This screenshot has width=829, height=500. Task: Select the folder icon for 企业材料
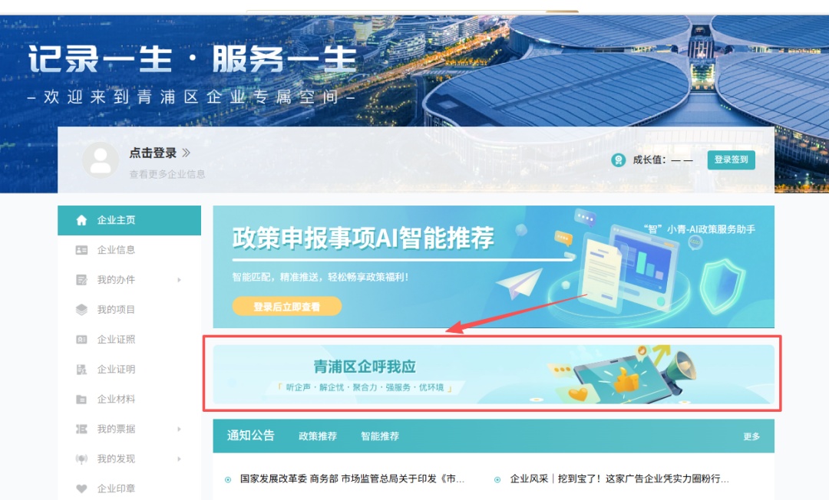coord(81,399)
